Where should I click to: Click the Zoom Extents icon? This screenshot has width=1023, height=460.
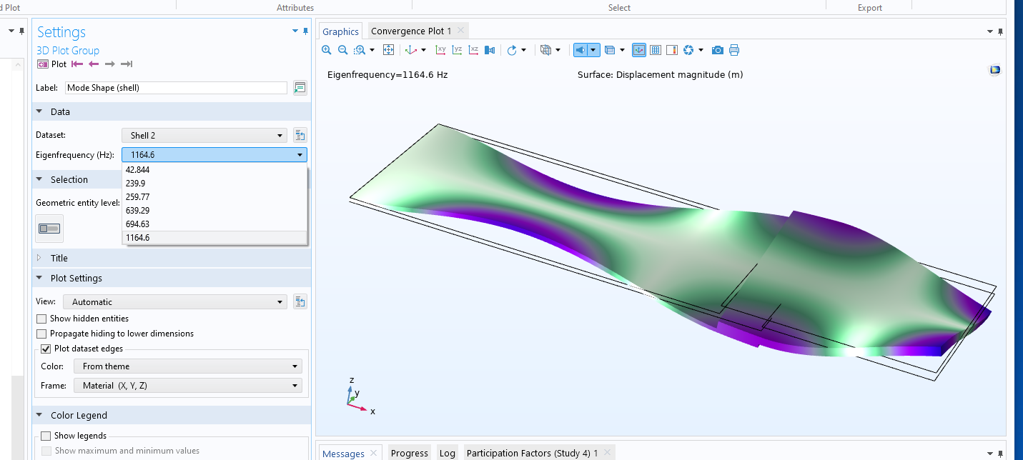(x=388, y=50)
